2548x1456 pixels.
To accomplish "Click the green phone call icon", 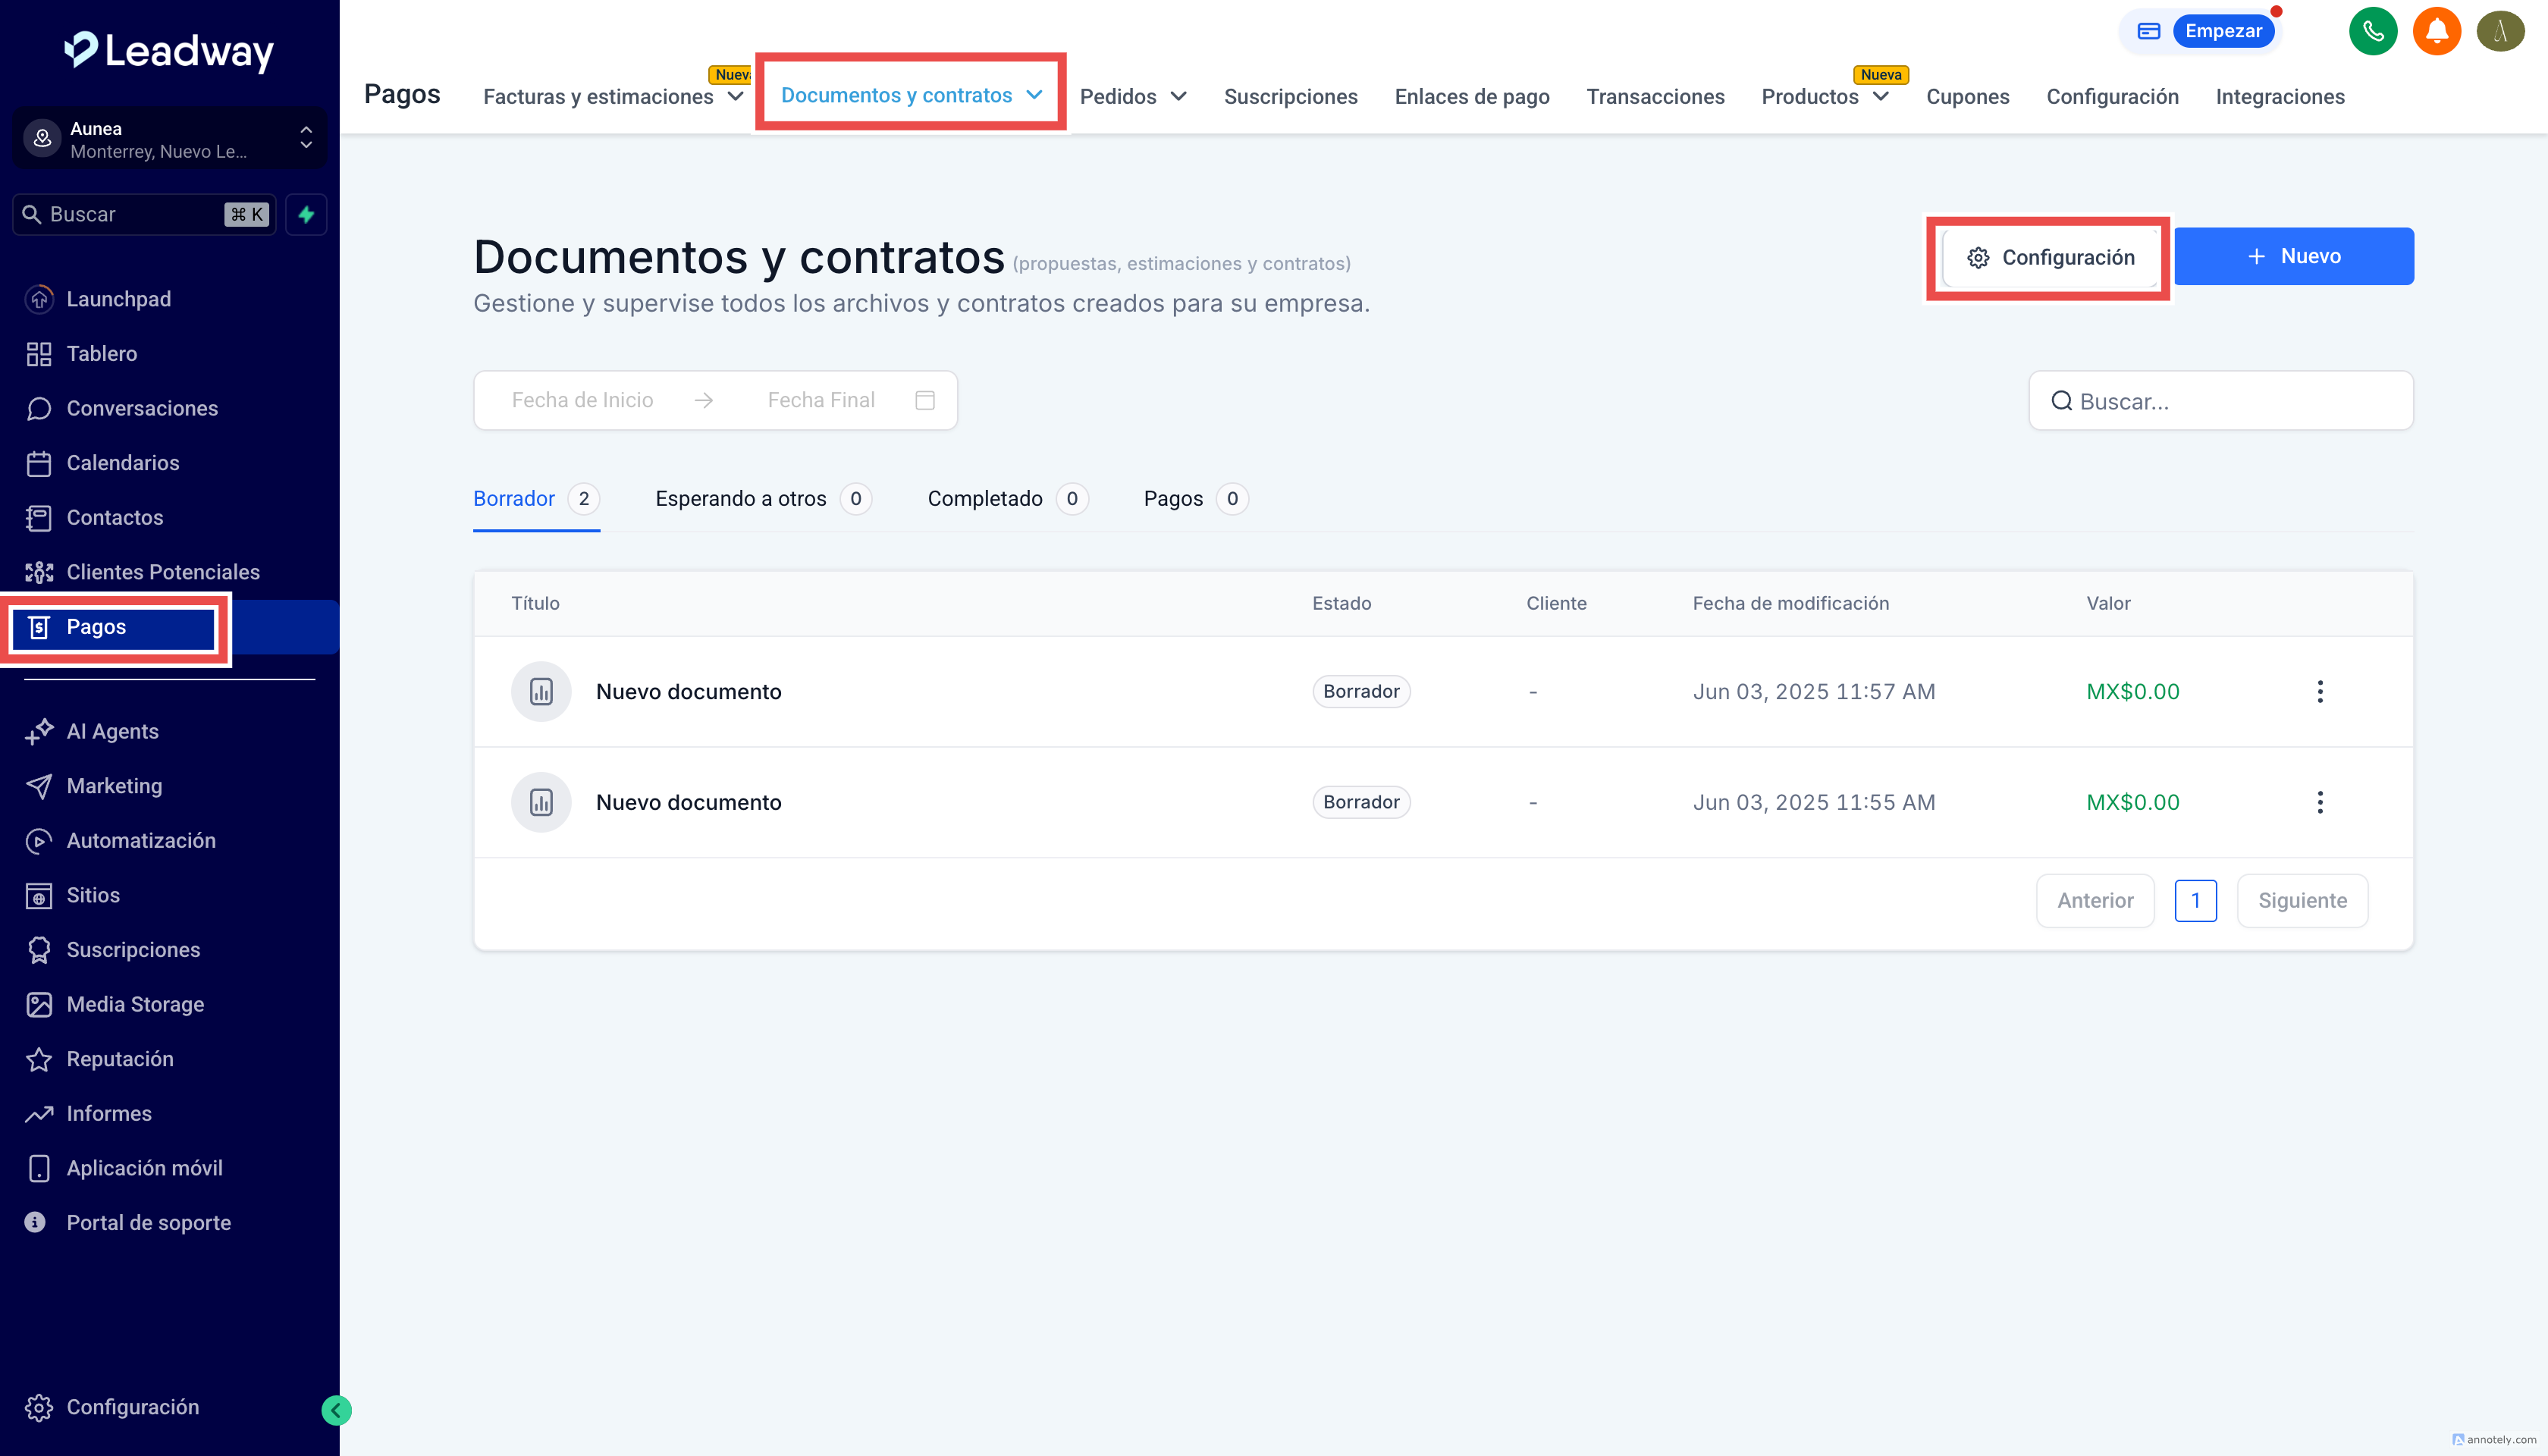I will (2372, 31).
